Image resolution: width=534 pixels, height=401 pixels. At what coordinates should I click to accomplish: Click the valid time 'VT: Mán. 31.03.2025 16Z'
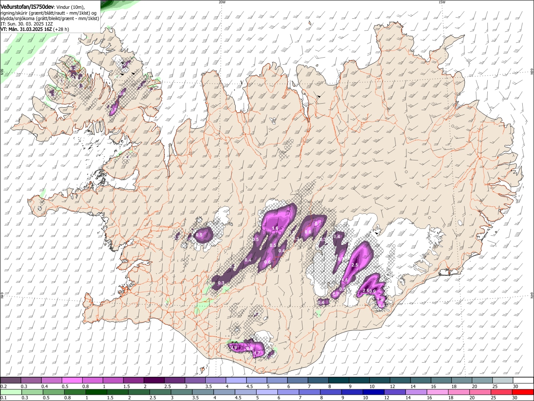coord(25,29)
